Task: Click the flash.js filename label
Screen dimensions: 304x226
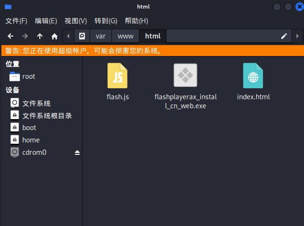Action: click(118, 97)
